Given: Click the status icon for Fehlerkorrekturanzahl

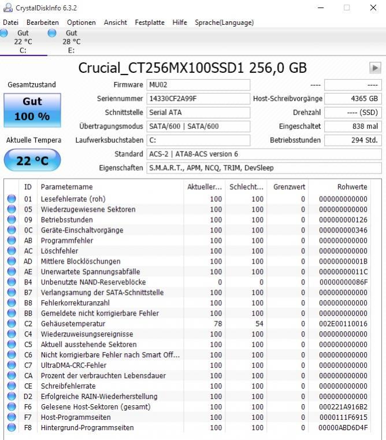Looking at the screenshot, I should pos(12,302).
